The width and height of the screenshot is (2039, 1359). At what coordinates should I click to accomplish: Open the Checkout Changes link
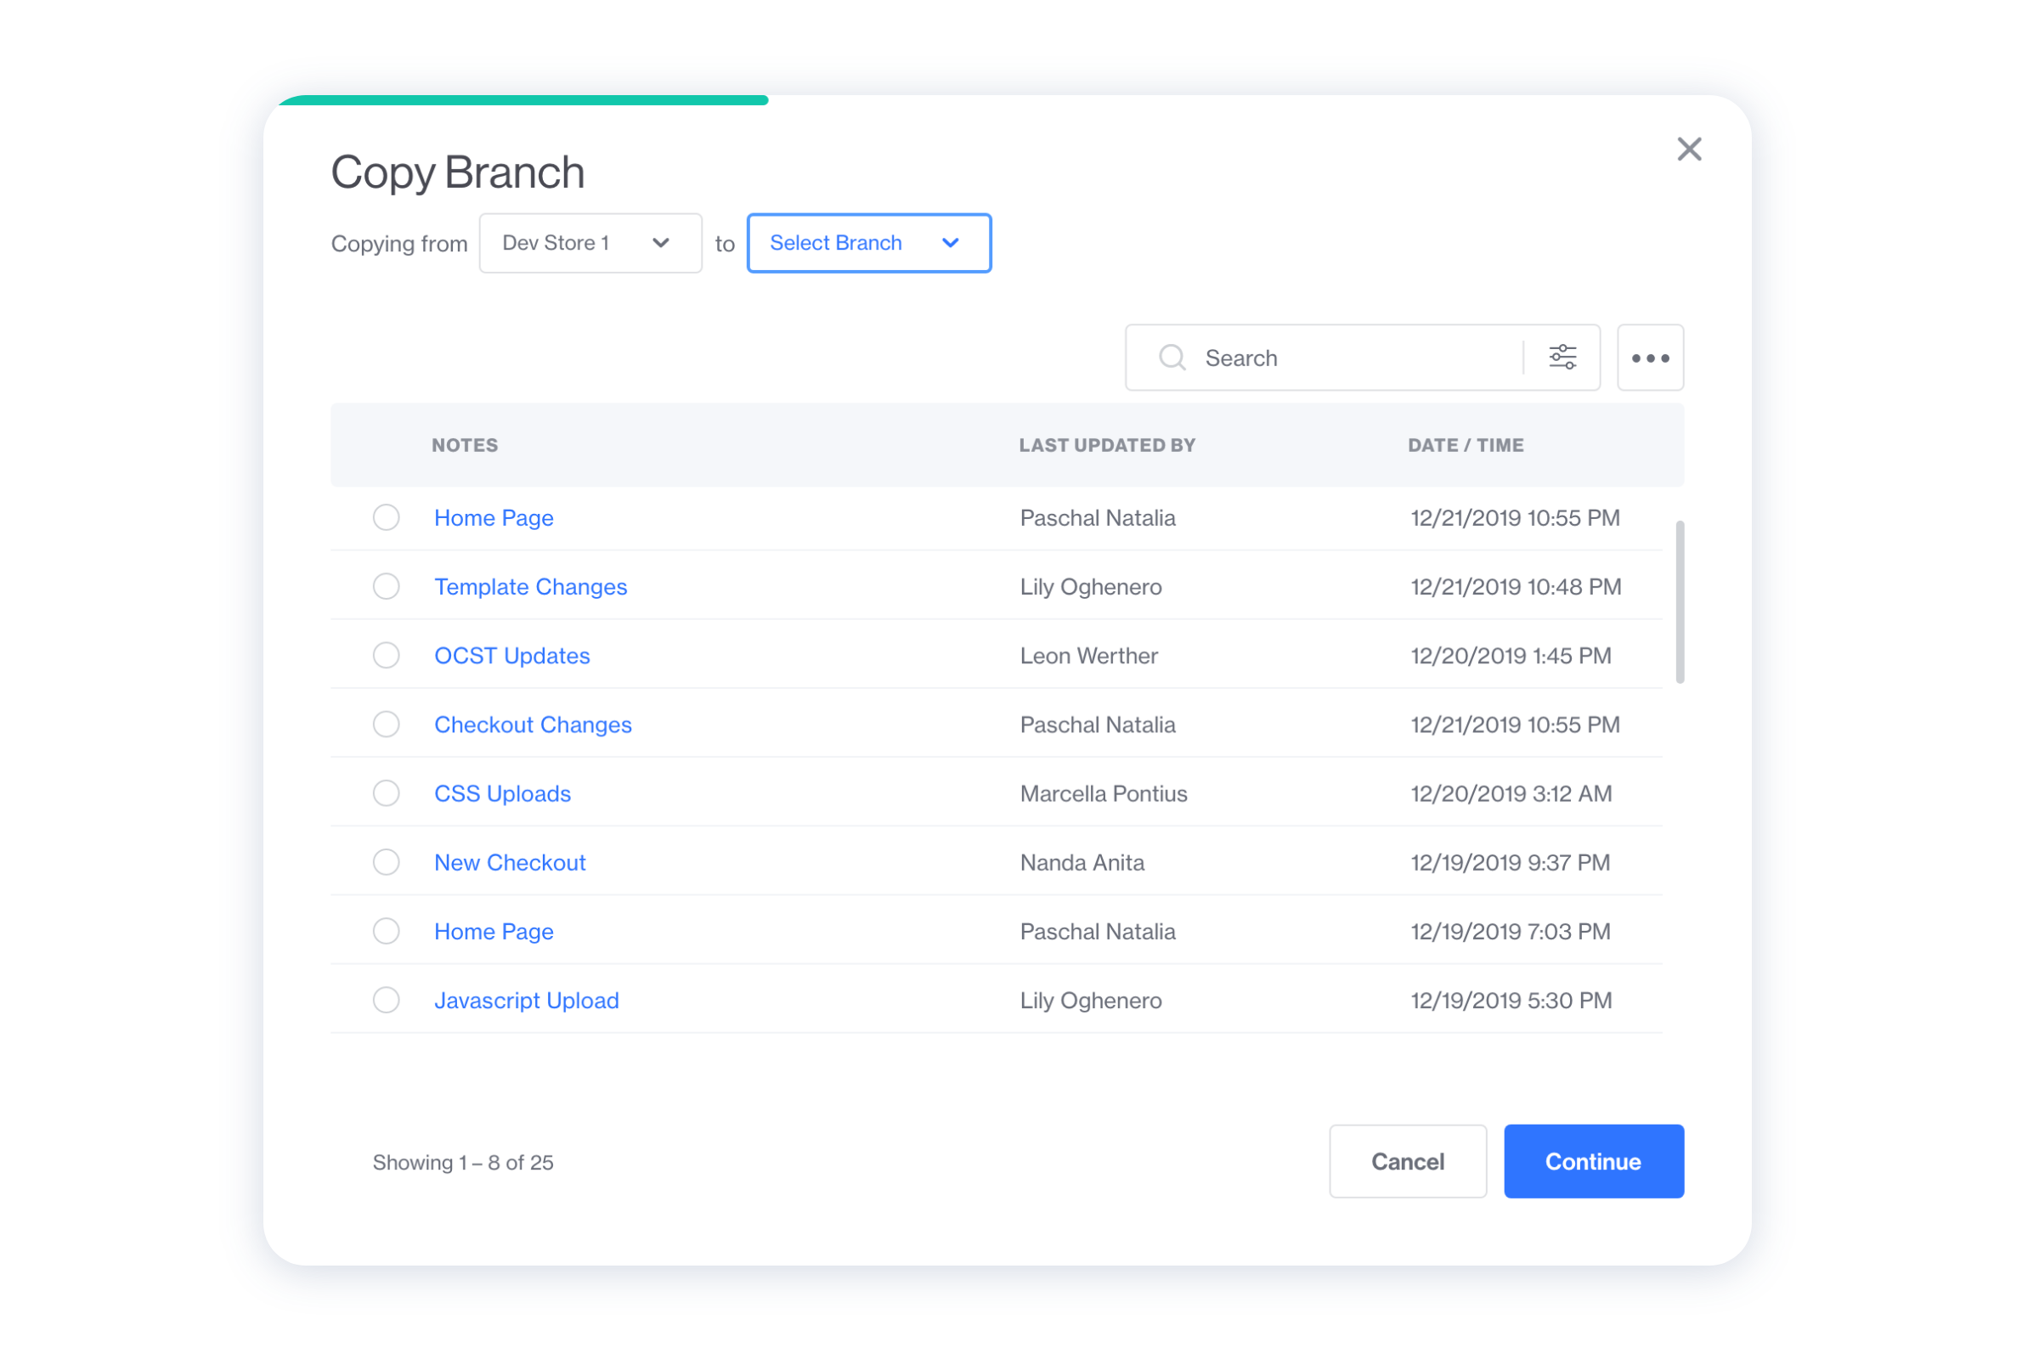coord(533,725)
